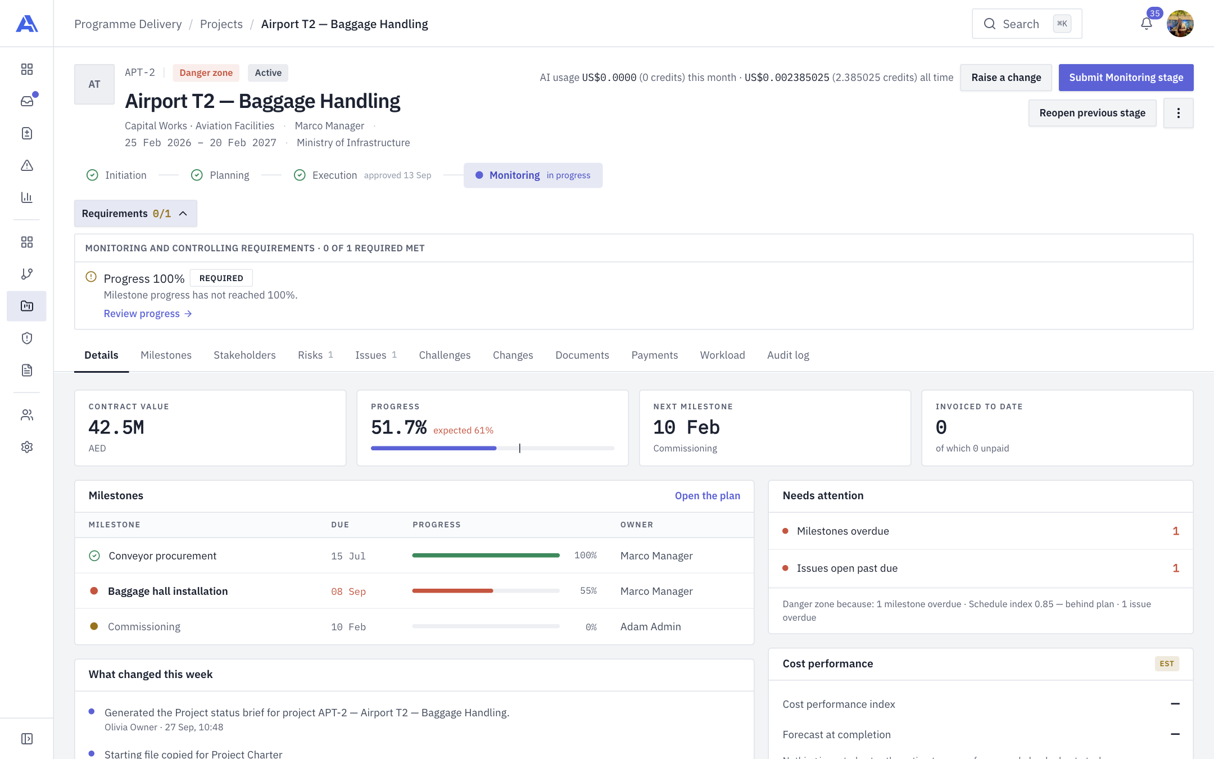This screenshot has height=759, width=1214.
Task: Click the overall progress bar at 51.7%
Action: [492, 448]
